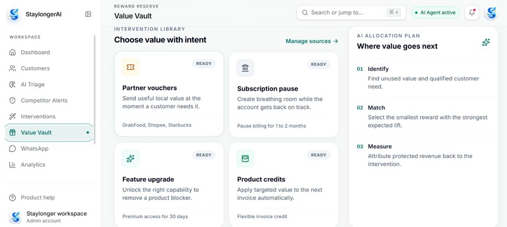Click the WORKSPACE section label
The width and height of the screenshot is (507, 227).
[x=25, y=37]
